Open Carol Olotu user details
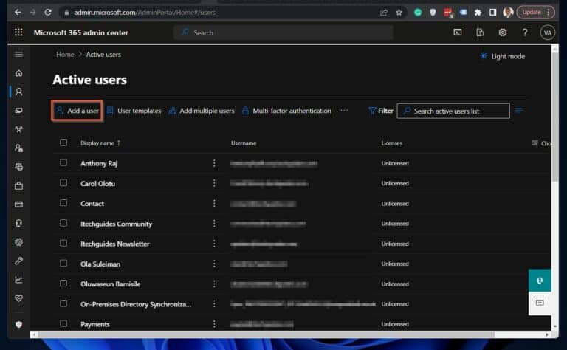Viewport: 567px width, 350px height. click(98, 184)
